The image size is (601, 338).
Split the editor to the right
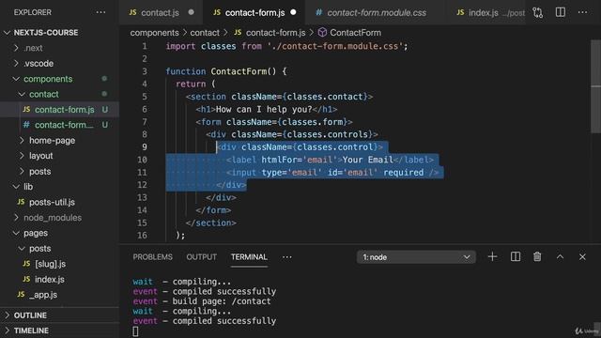tap(561, 12)
